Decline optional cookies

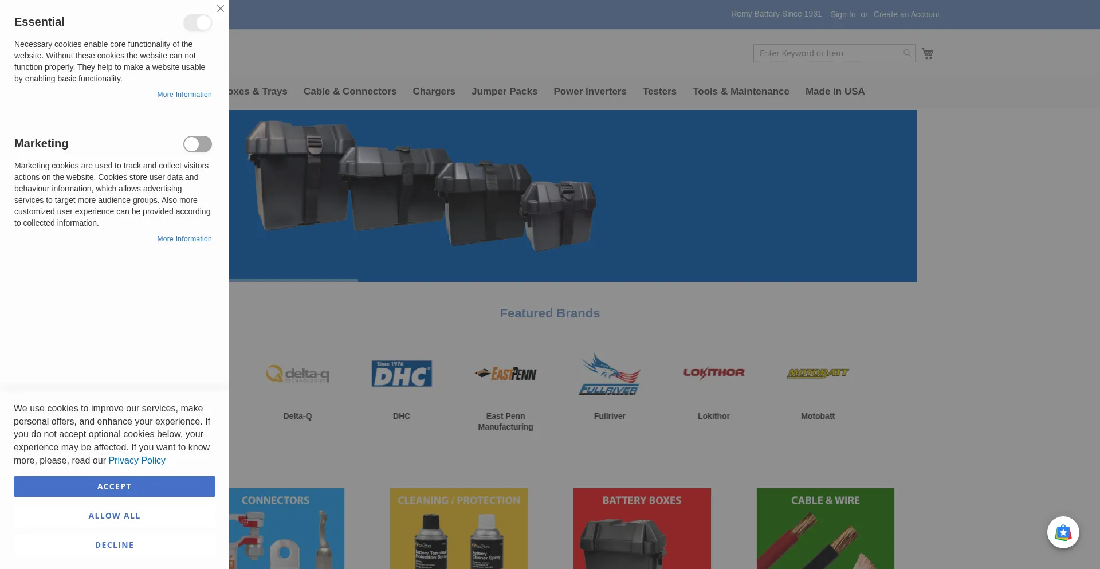115,545
